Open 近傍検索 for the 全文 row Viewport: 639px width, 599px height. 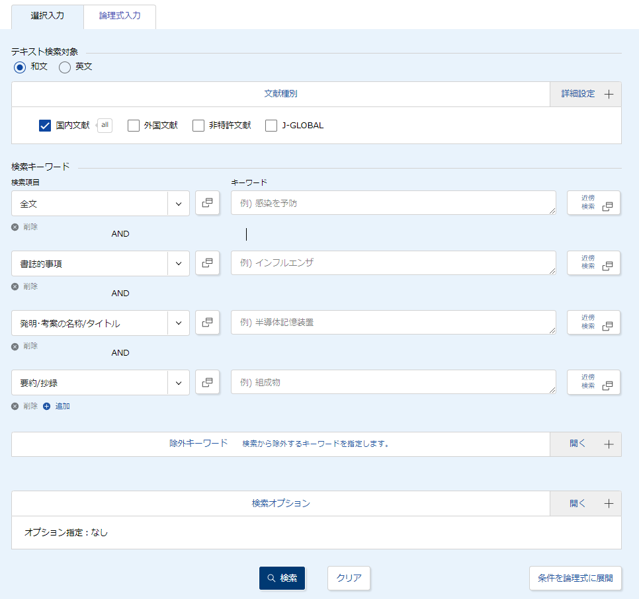pyautogui.click(x=593, y=203)
